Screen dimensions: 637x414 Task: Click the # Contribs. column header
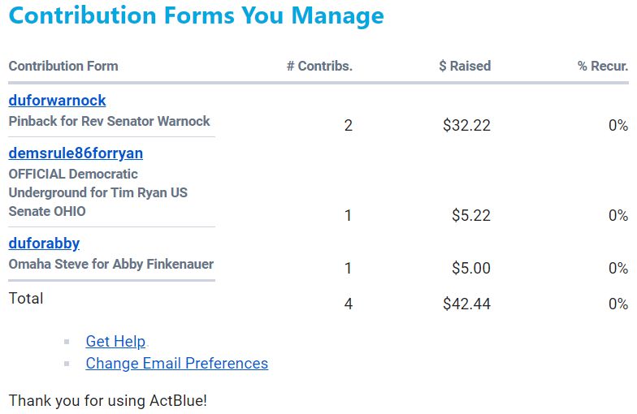point(319,67)
